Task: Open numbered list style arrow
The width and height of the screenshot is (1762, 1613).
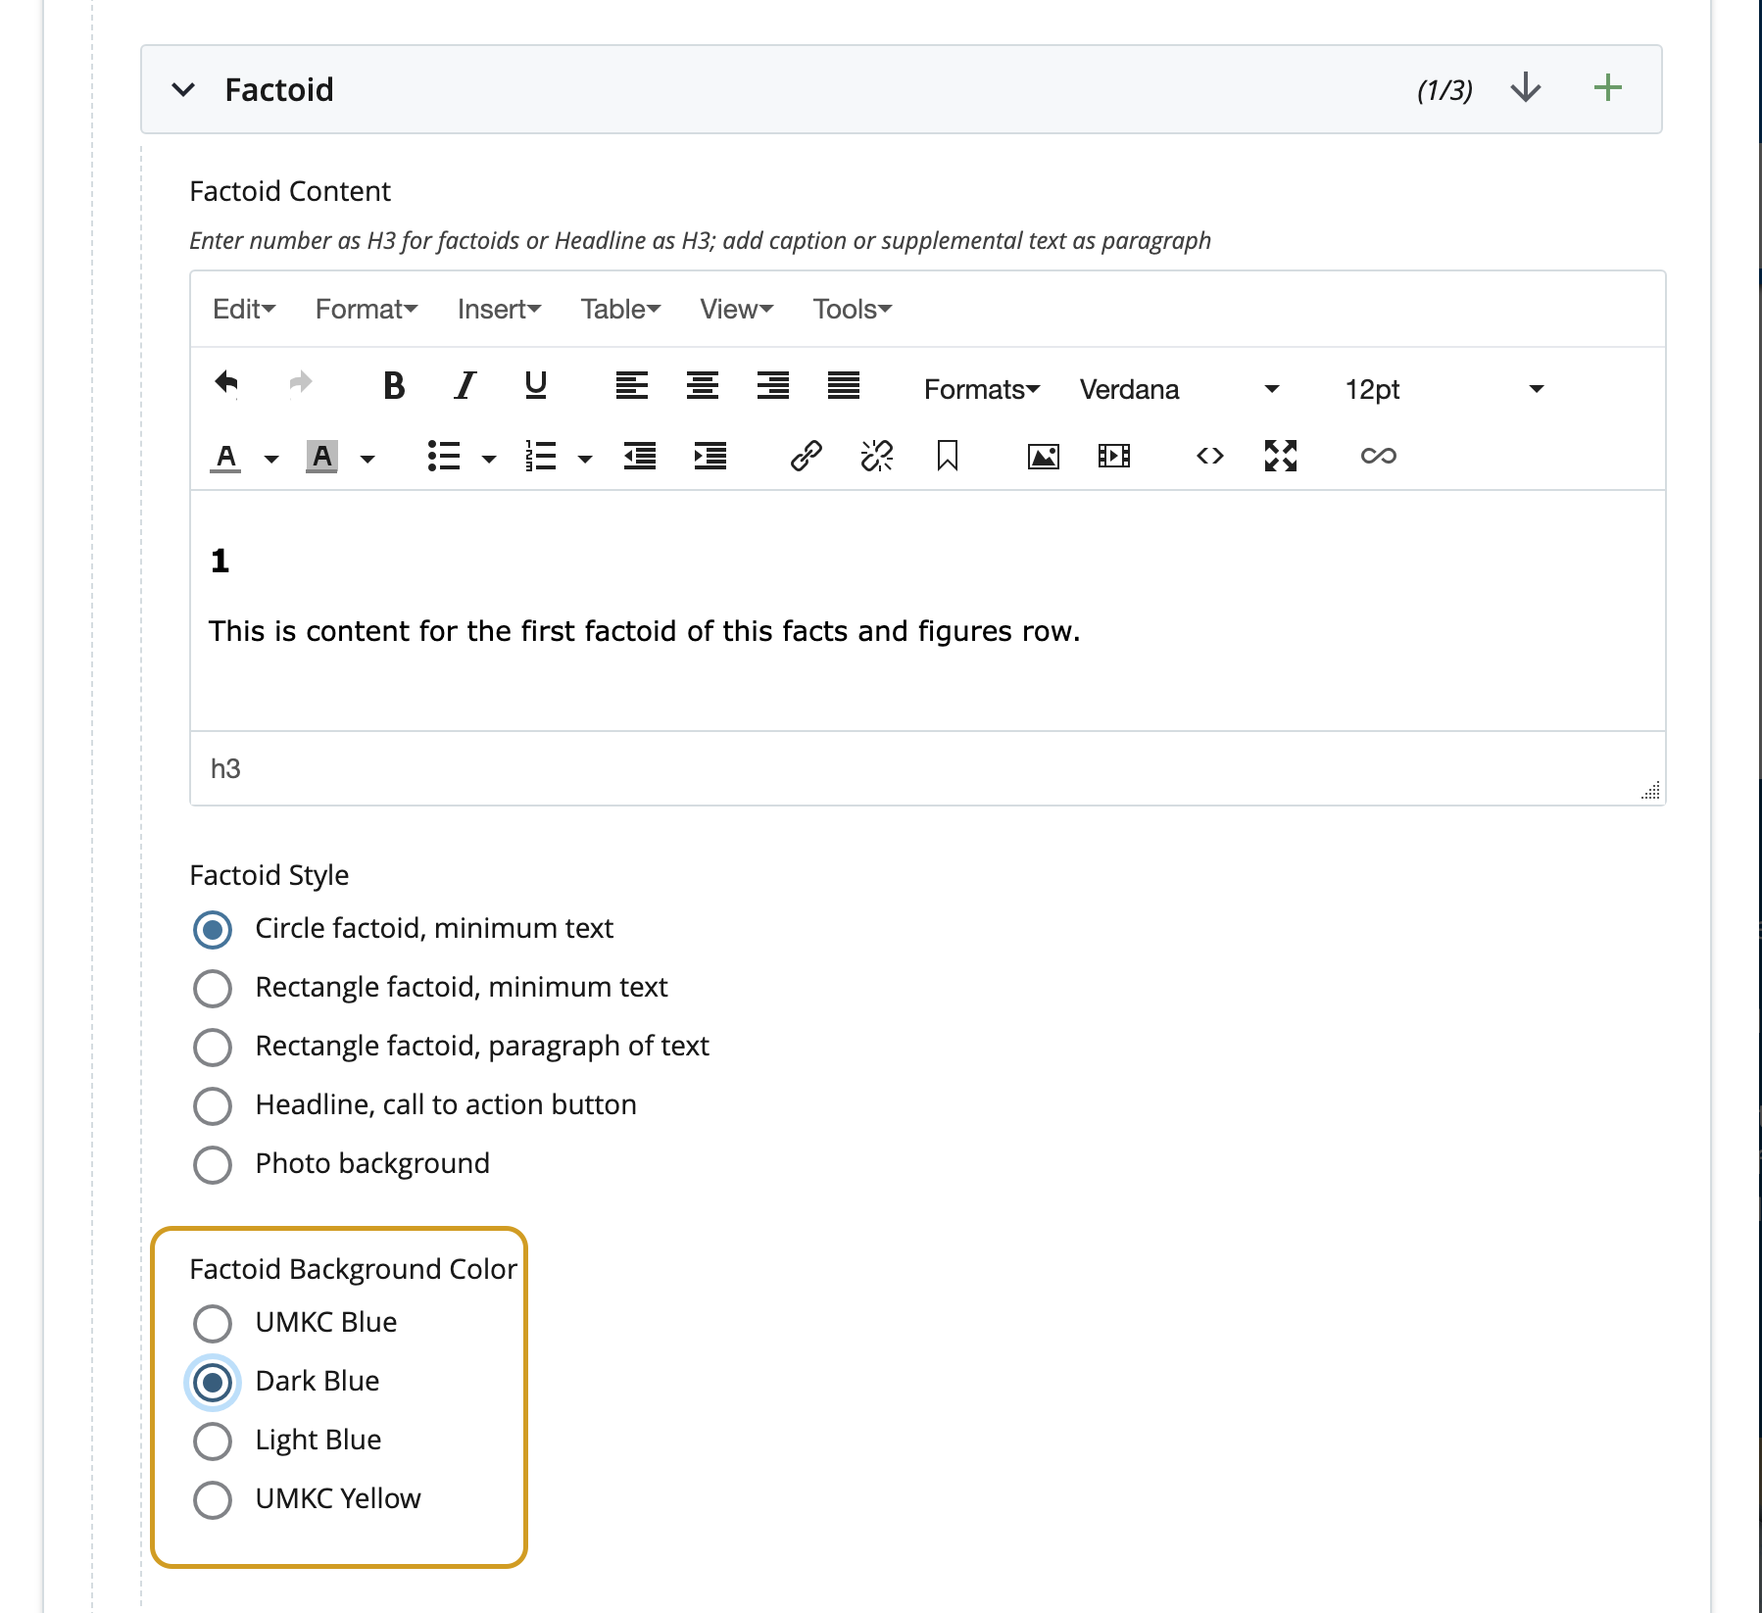Action: click(585, 459)
